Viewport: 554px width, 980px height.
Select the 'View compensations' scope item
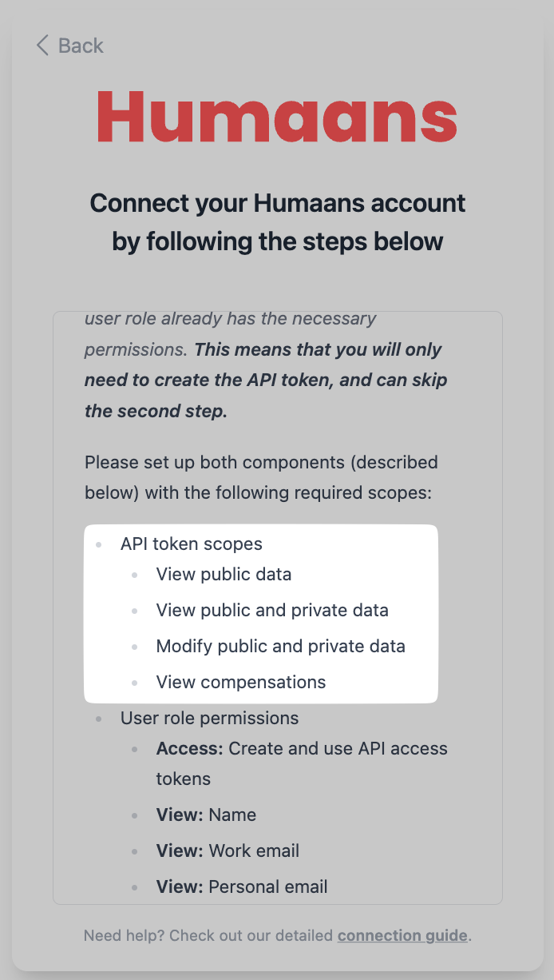241,682
